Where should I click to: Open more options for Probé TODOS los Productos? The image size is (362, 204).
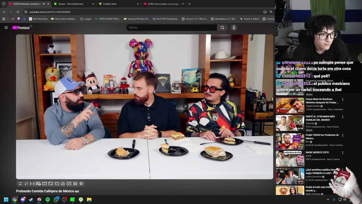(x=342, y=135)
